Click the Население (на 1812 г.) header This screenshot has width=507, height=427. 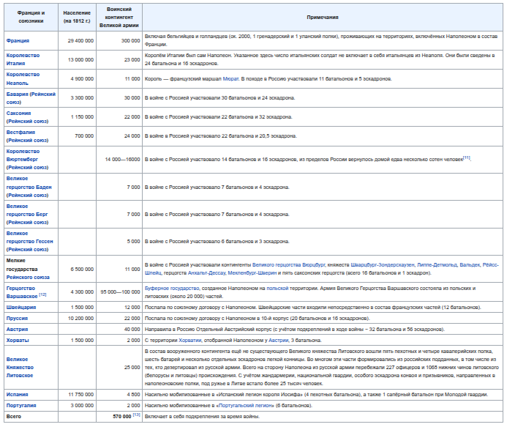pos(77,17)
